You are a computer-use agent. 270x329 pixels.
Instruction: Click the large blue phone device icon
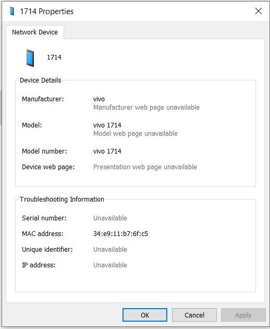pos(30,58)
